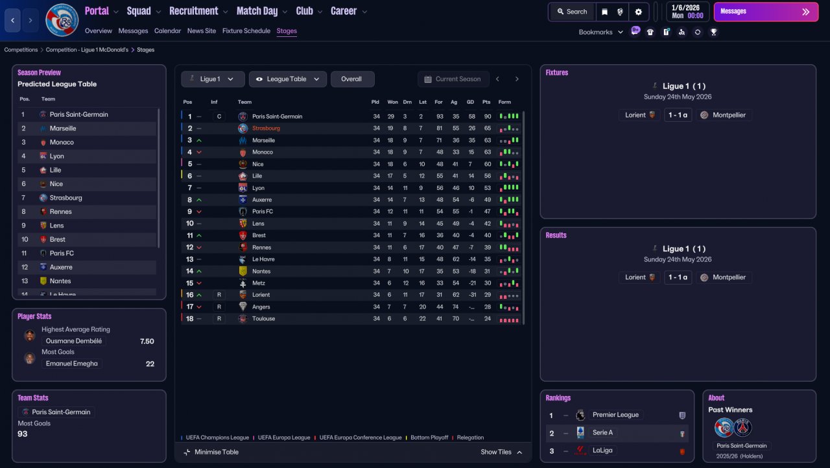Switch to the News Site tab

click(x=202, y=30)
